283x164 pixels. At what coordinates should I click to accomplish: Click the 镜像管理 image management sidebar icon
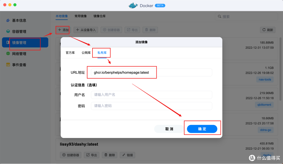coord(7,42)
